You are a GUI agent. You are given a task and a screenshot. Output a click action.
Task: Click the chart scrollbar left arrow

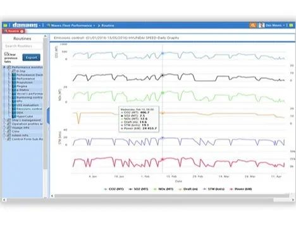tap(52, 196)
